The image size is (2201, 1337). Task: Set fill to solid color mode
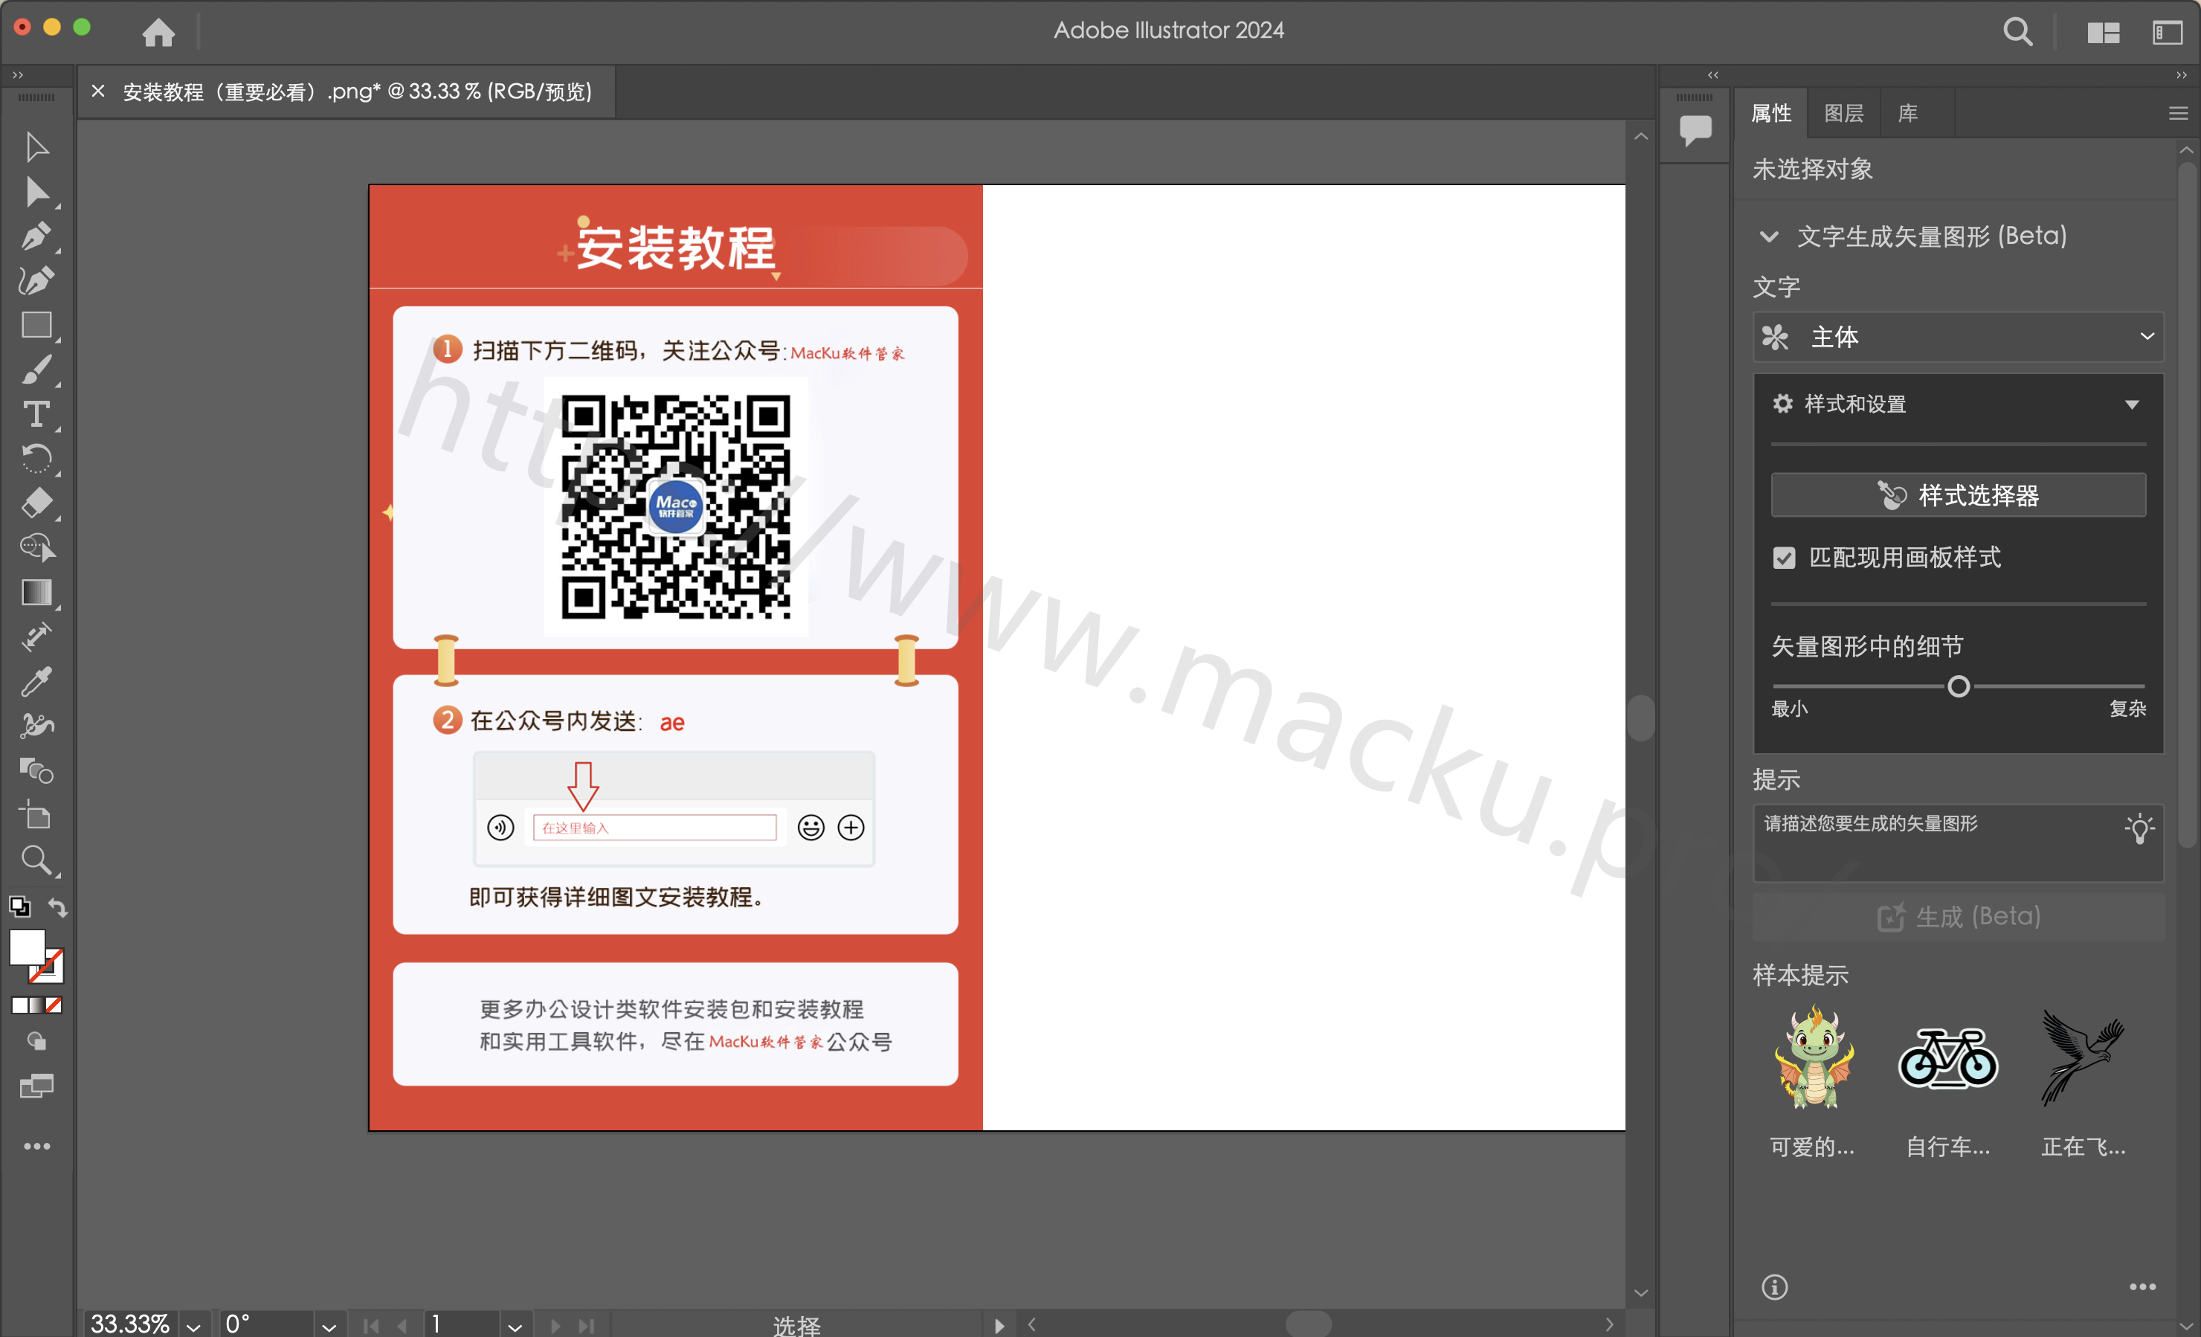coord(19,1005)
